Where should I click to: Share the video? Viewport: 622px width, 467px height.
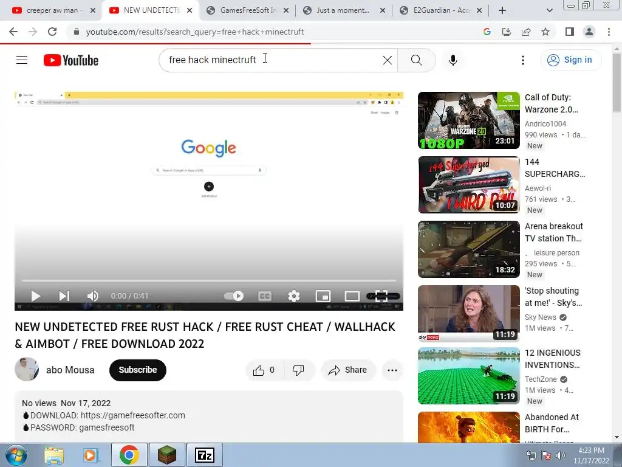[348, 370]
